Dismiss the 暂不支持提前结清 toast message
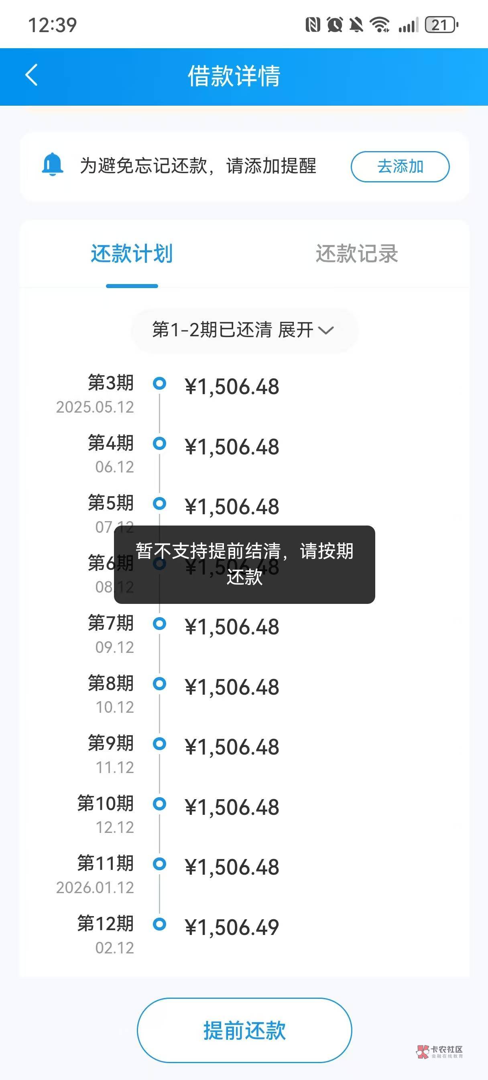 244,565
